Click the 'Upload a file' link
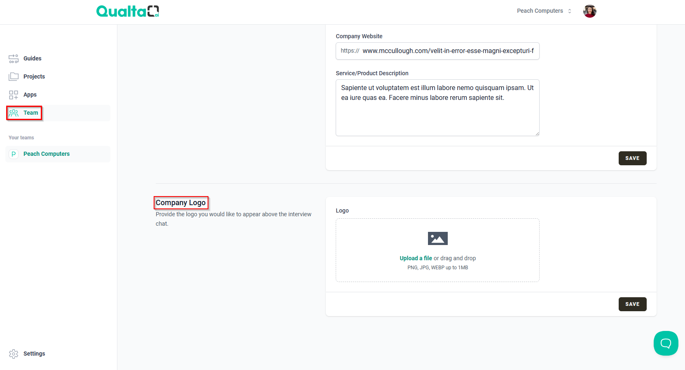Viewport: 685px width, 370px height. coord(416,258)
